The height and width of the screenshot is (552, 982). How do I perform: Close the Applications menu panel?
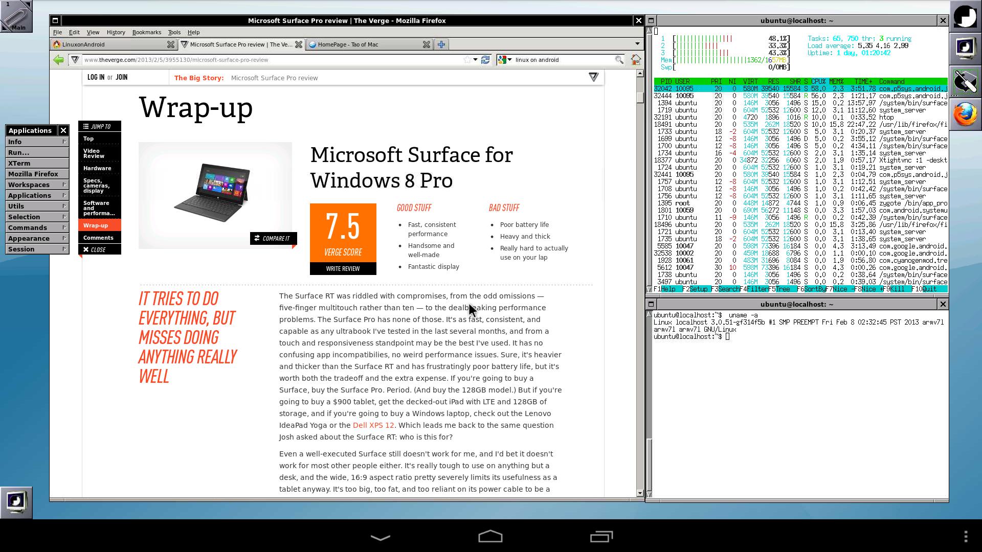63,130
